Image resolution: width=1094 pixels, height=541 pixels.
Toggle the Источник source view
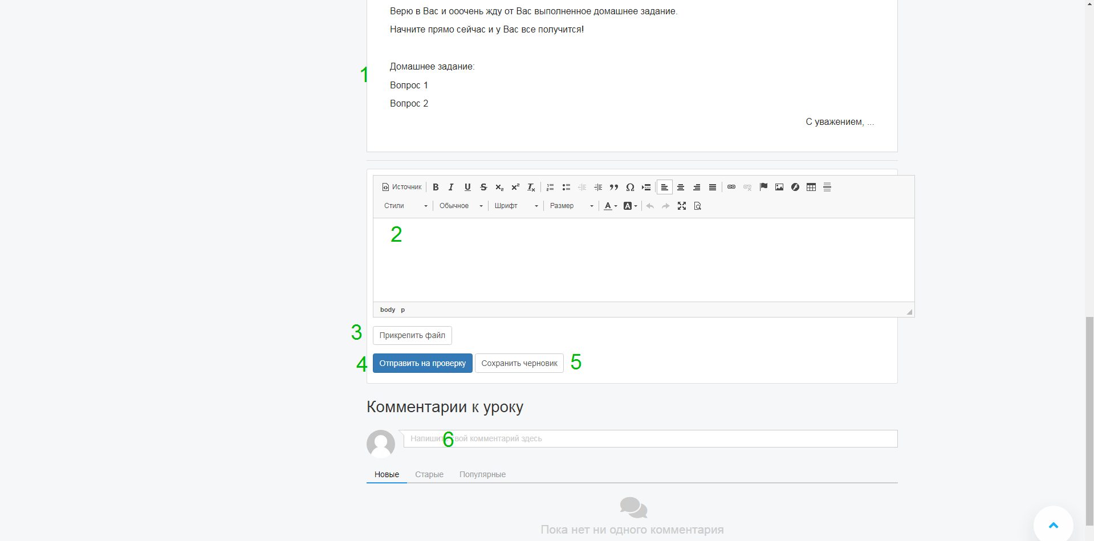[402, 187]
